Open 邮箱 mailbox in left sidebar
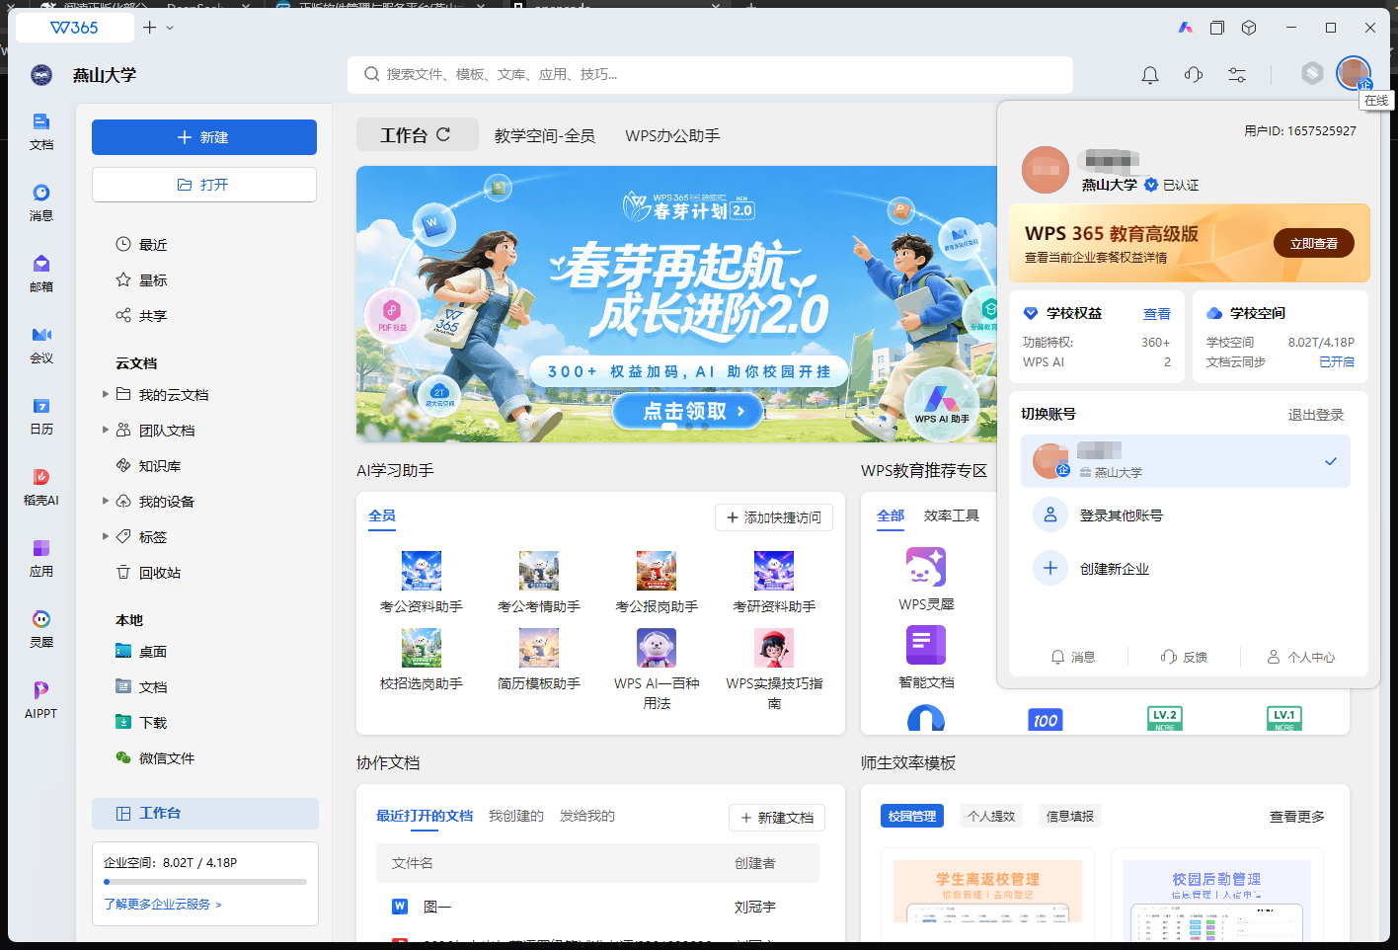This screenshot has height=950, width=1398. pos(41,274)
